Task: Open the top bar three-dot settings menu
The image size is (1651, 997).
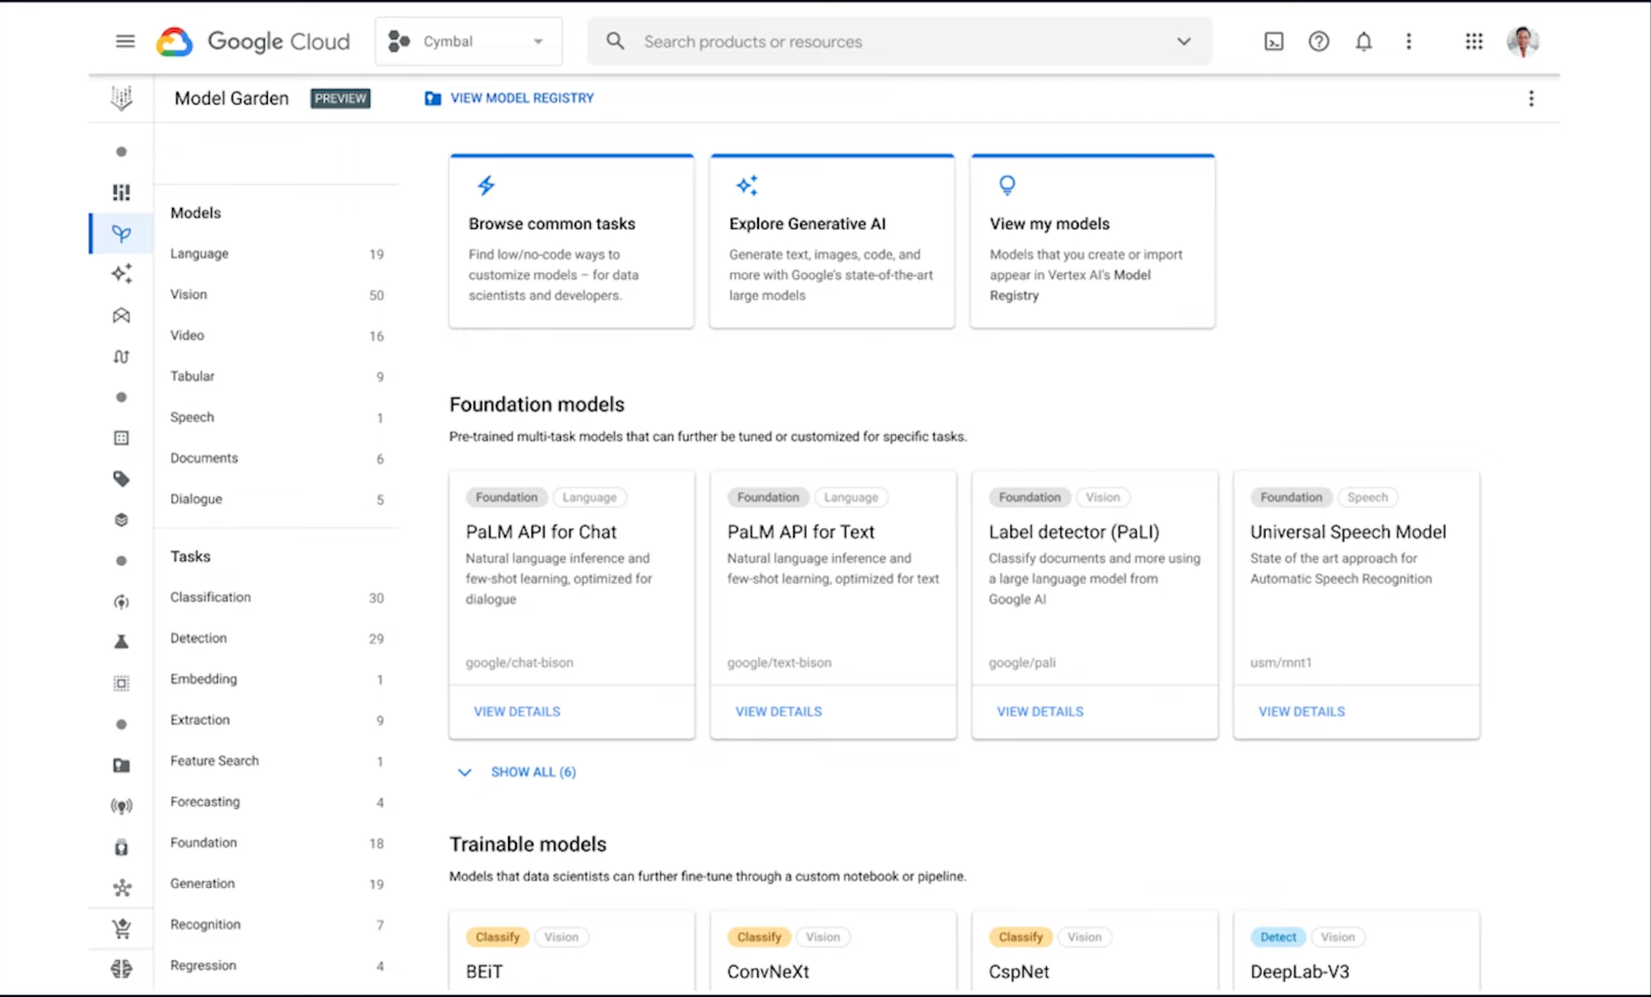Action: point(1409,41)
